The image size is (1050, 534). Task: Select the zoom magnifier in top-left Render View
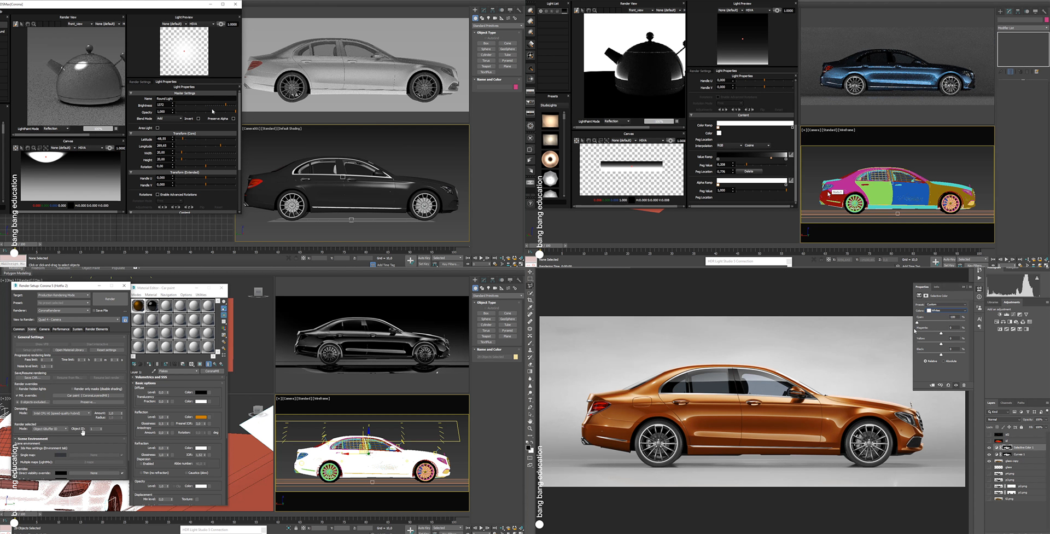coord(34,24)
